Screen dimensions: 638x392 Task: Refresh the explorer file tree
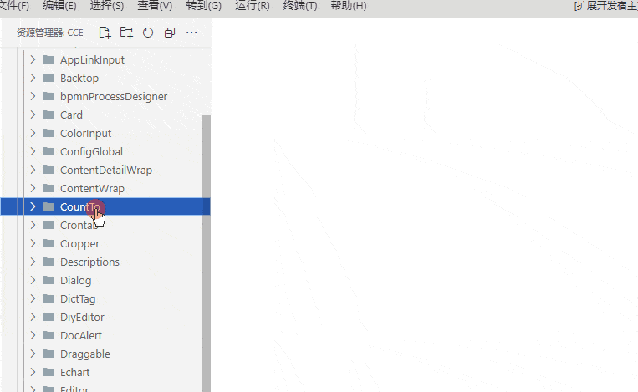point(148,33)
